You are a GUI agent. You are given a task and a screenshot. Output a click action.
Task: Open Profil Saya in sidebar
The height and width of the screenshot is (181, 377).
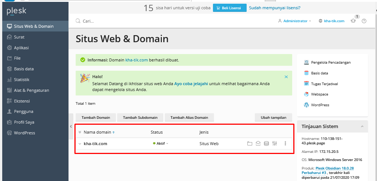(x=35, y=122)
